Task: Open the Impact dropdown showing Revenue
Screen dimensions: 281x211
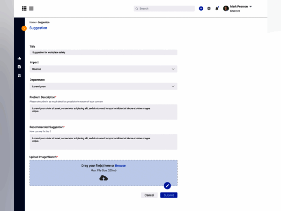Action: coord(104,69)
